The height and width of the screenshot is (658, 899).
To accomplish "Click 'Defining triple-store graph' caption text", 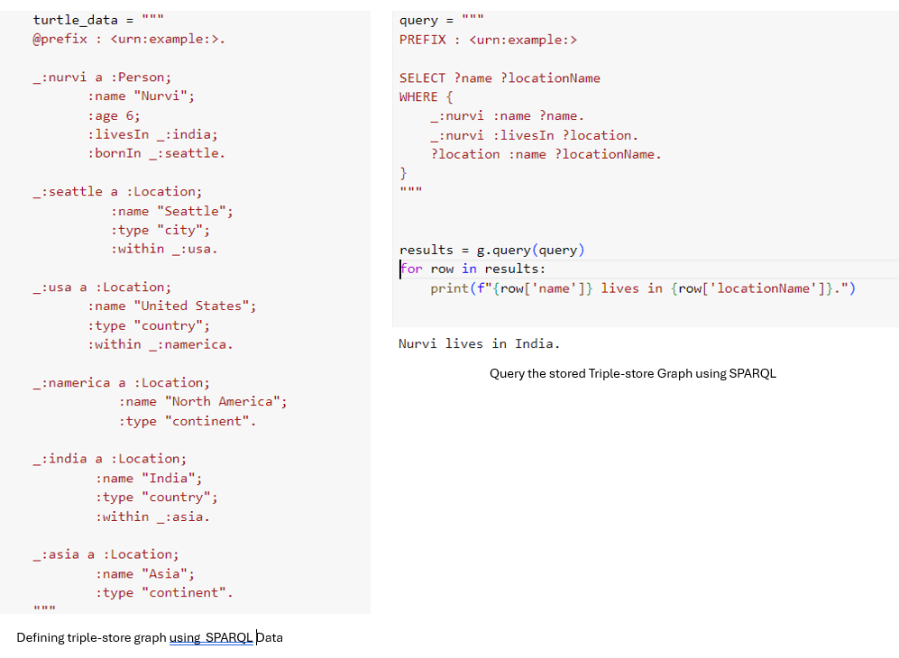I will point(91,637).
